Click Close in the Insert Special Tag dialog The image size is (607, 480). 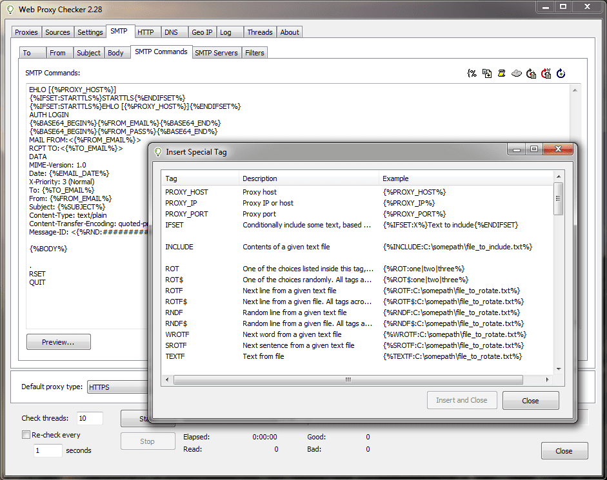click(x=530, y=401)
